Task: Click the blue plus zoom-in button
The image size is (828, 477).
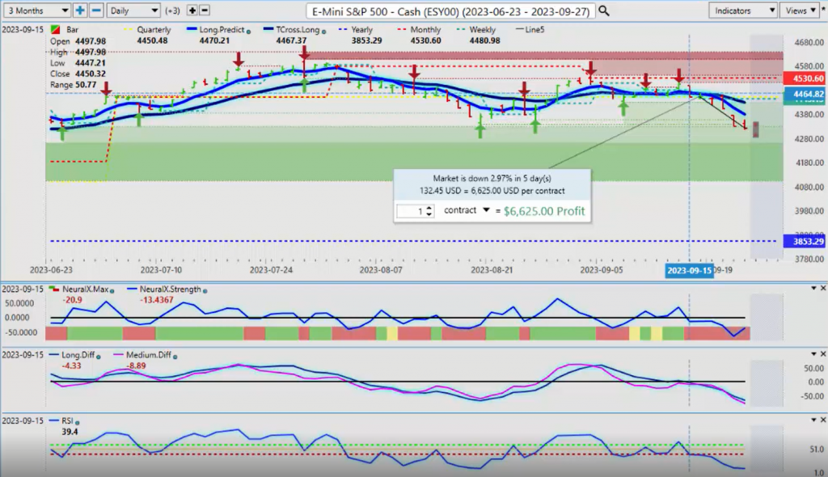Action: click(80, 11)
